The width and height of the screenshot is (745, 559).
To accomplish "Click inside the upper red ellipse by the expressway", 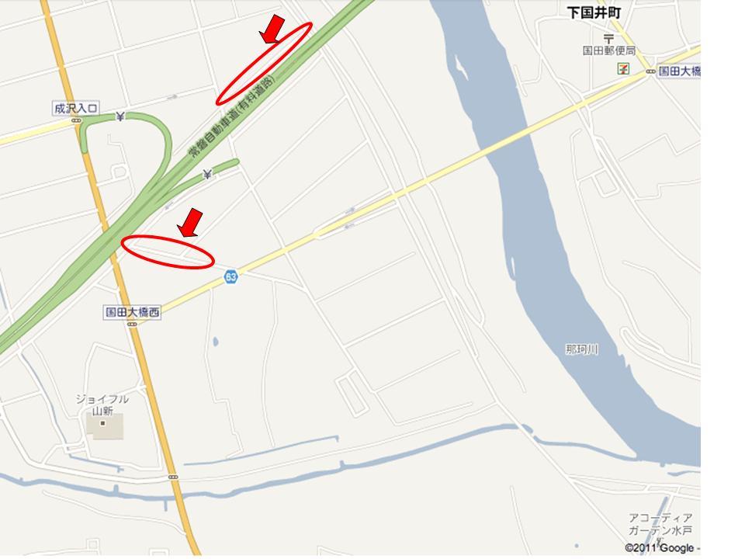I will tap(264, 63).
